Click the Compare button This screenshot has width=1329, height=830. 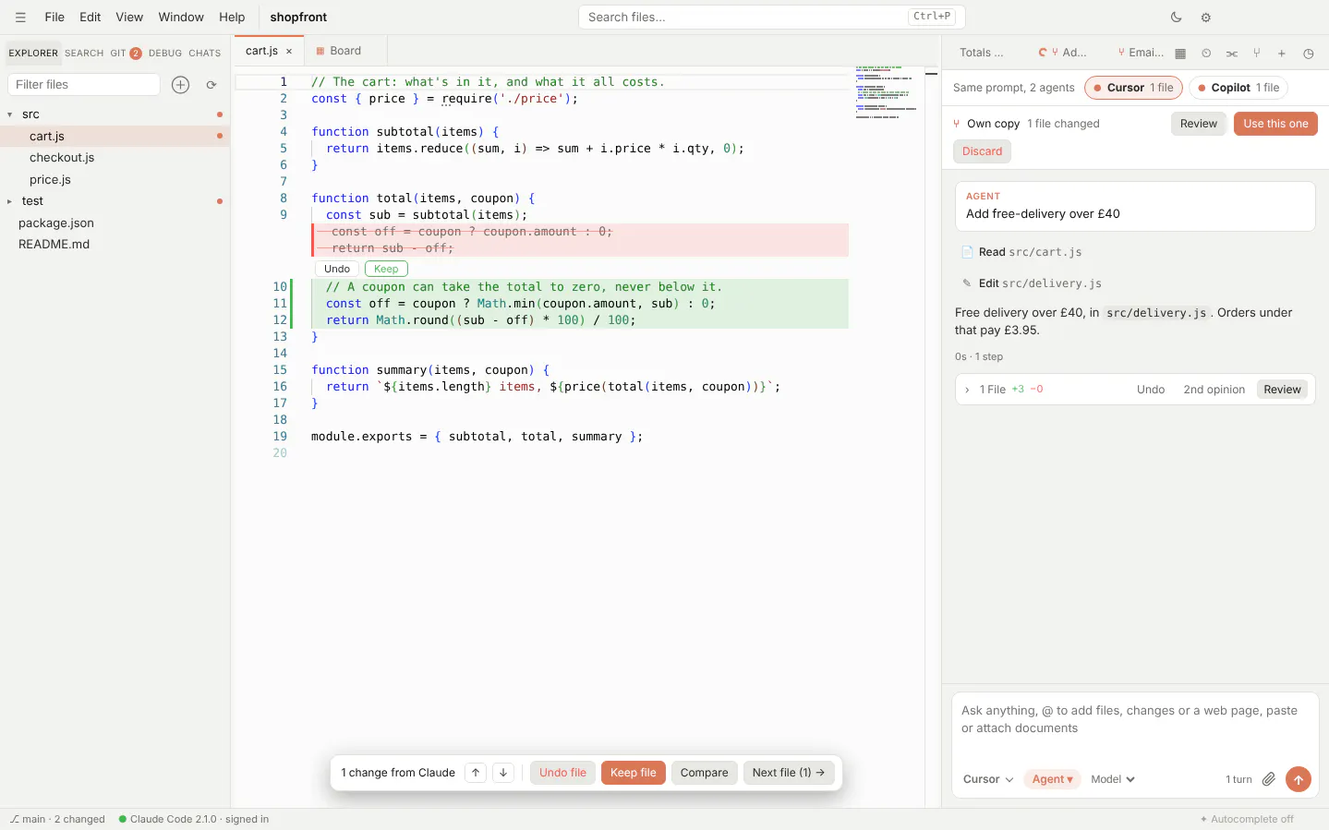click(x=704, y=773)
